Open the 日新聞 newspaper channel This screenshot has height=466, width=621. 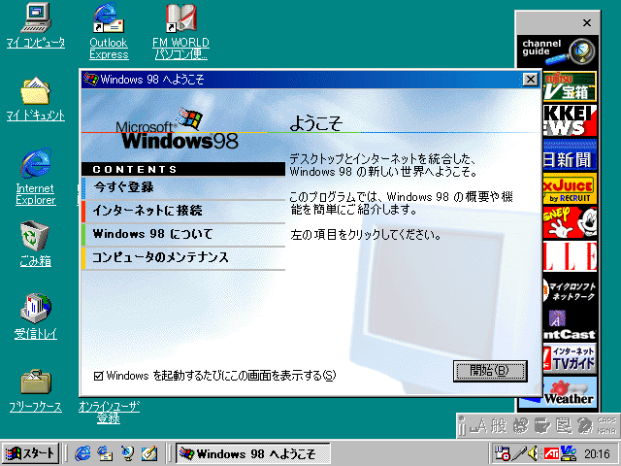(571, 155)
